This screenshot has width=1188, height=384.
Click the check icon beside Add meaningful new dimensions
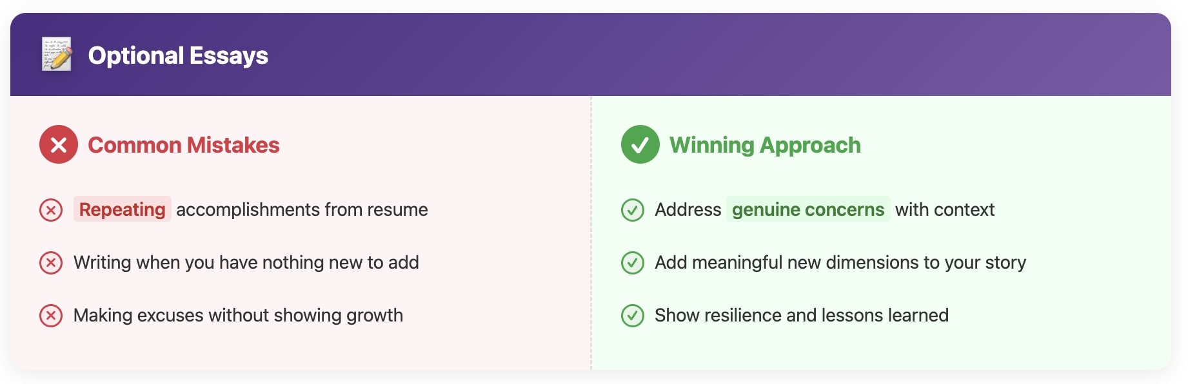(633, 263)
